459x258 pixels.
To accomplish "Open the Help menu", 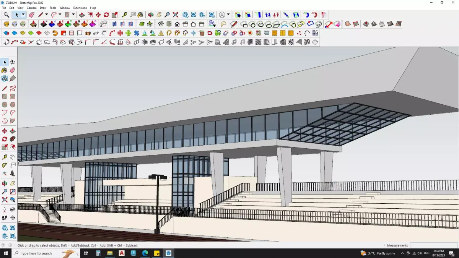I will 93,8.
